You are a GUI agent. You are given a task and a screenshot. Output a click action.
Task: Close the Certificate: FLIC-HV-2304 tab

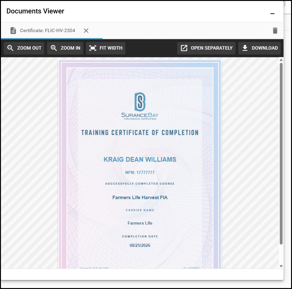coord(86,31)
